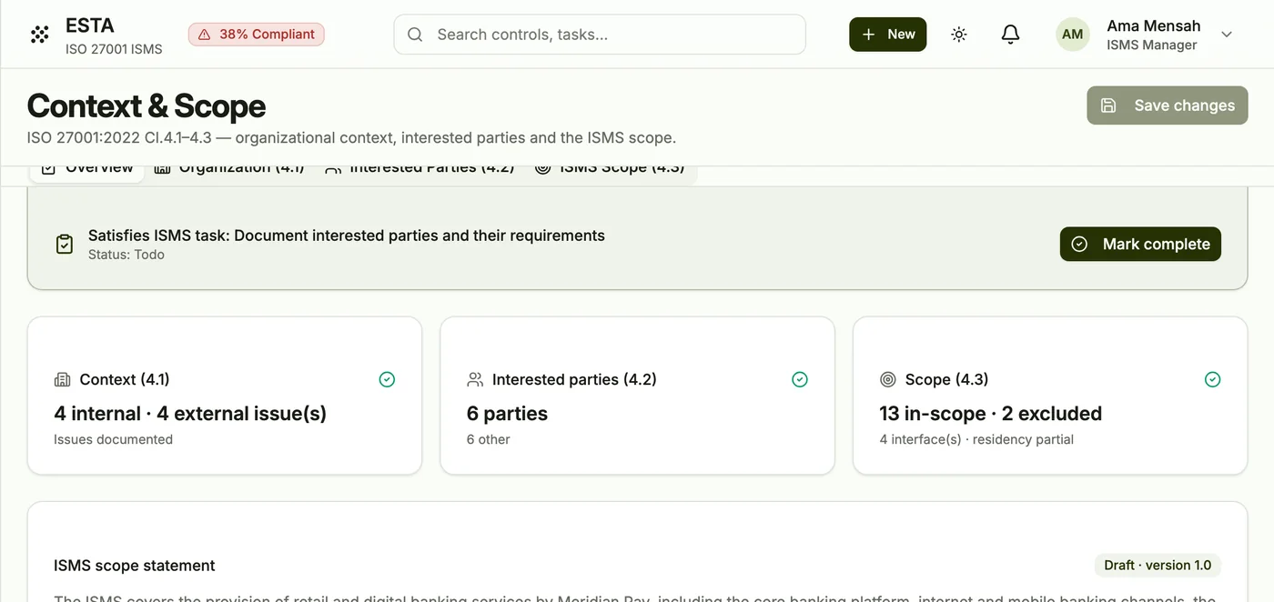
Task: Click the floppy disk icon in Save changes
Action: (1108, 105)
